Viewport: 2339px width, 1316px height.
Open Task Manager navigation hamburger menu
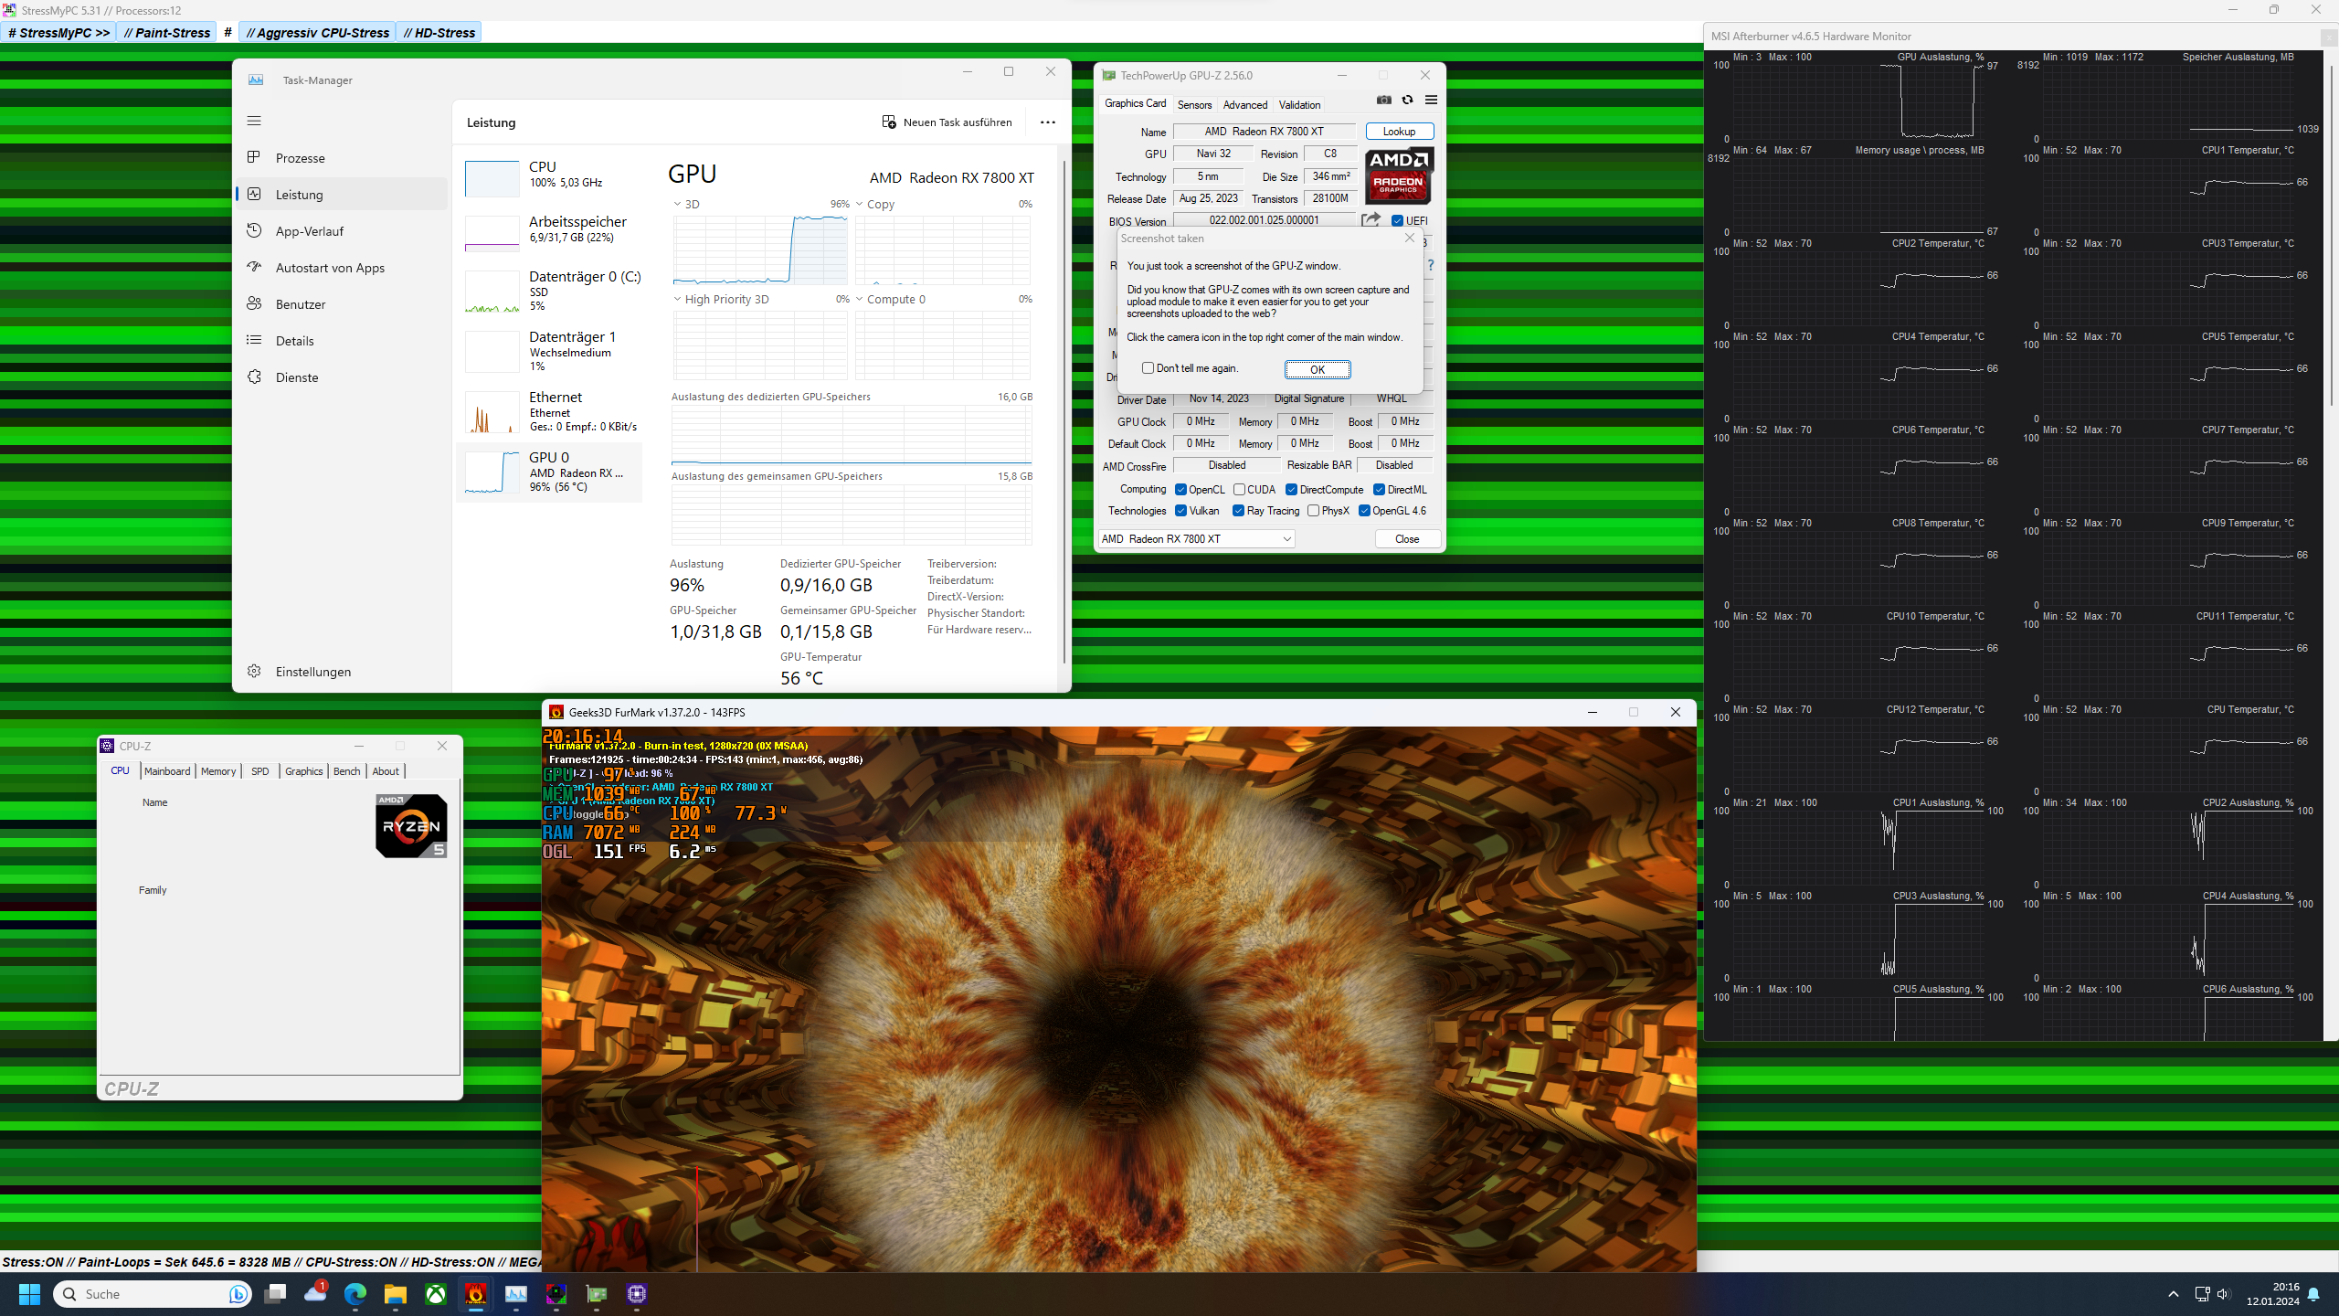click(254, 121)
